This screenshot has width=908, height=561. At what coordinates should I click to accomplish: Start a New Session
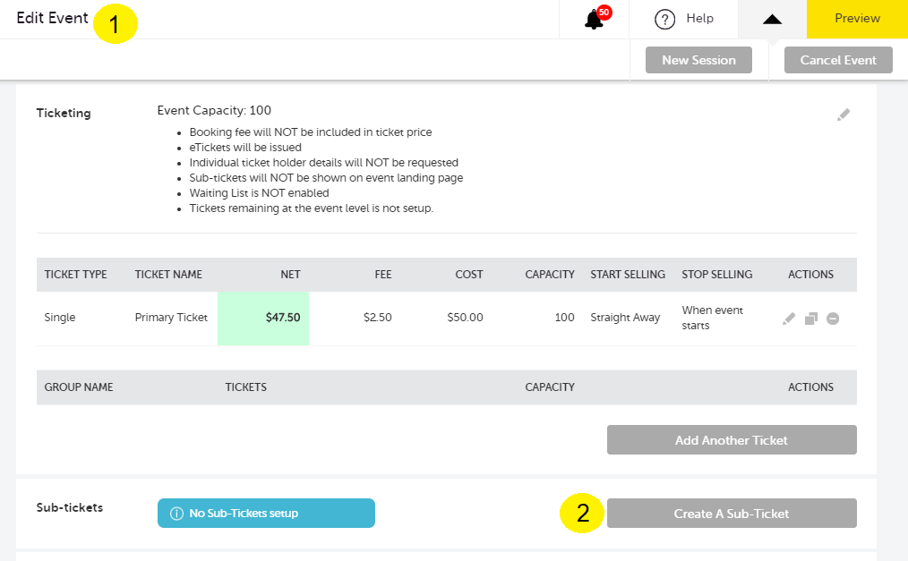[698, 60]
